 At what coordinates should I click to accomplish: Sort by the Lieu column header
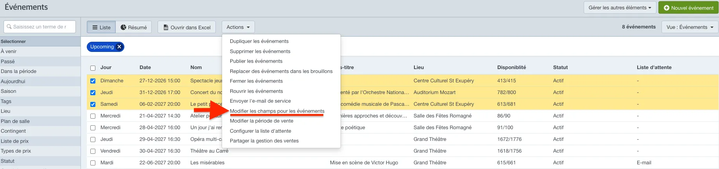(419, 67)
